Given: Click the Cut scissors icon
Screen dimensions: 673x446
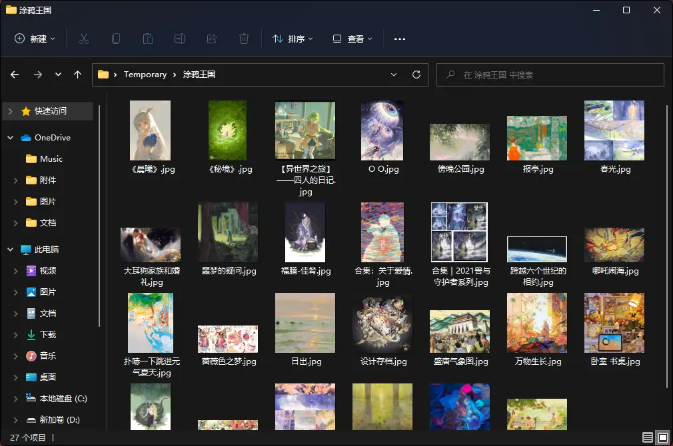Looking at the screenshot, I should pos(84,39).
